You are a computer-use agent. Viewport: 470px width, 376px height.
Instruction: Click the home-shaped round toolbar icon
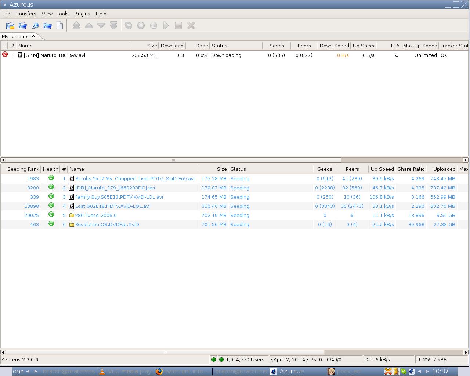(x=141, y=26)
